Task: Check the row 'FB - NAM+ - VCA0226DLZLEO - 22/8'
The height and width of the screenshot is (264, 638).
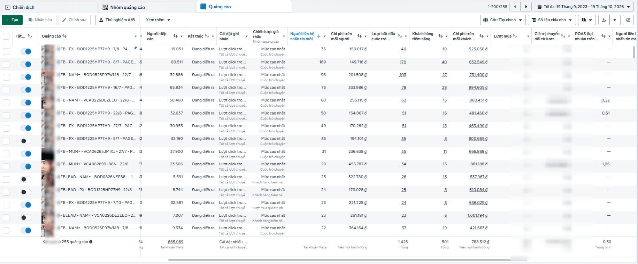Action: pyautogui.click(x=6, y=103)
